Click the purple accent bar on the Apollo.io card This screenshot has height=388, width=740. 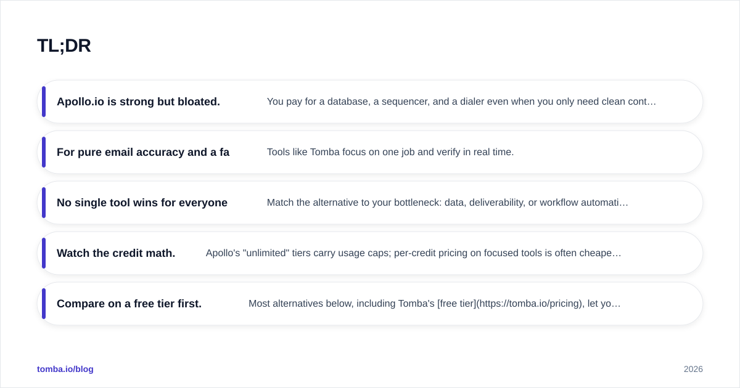44,102
